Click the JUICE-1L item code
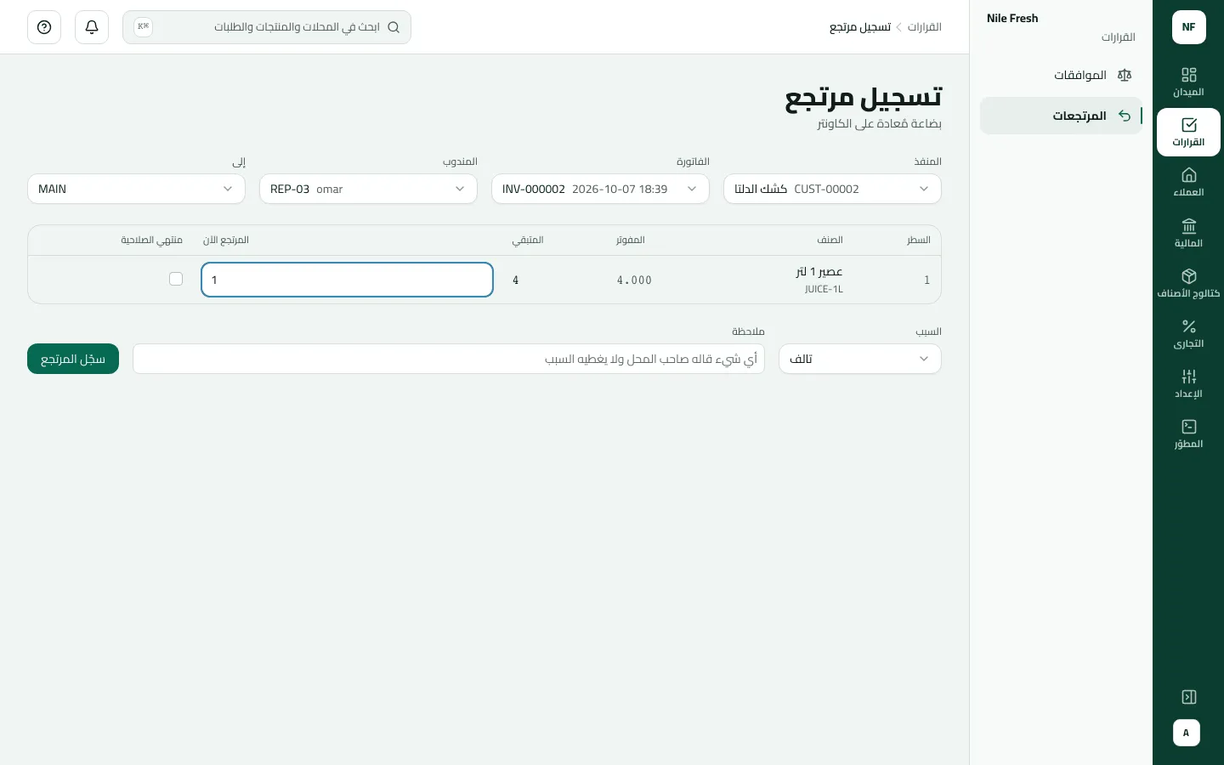This screenshot has width=1224, height=765. [824, 290]
